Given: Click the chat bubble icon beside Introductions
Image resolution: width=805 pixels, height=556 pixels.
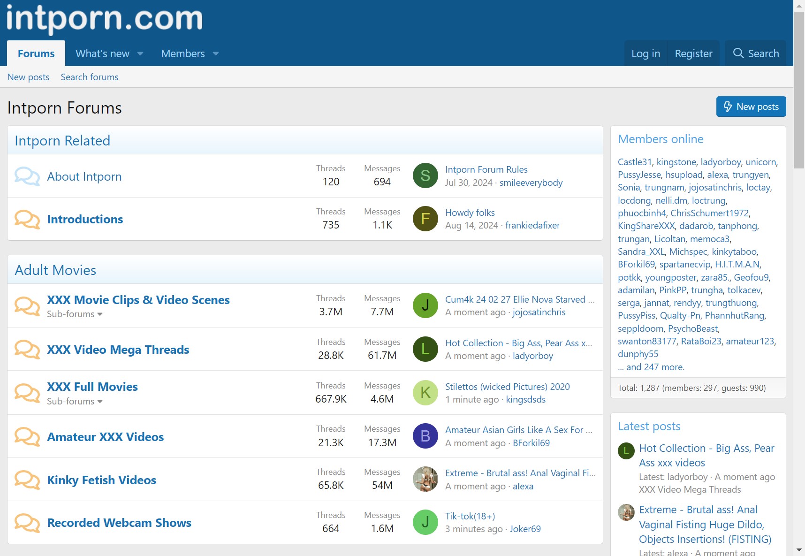Looking at the screenshot, I should pos(27,219).
